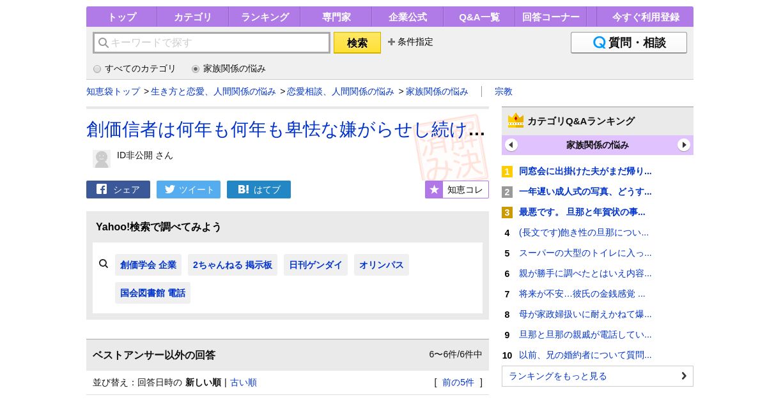Viewport: 767px width, 402px height.
Task: Search Yahoo for オリンパス
Action: tap(382, 265)
